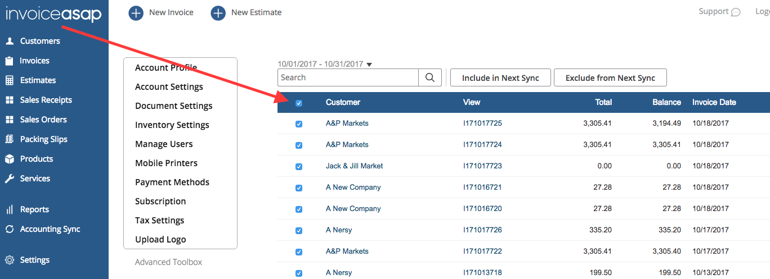
Task: Click the Products box icon
Action: click(9, 159)
